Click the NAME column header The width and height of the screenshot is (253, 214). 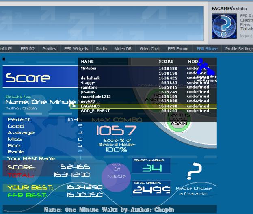pos(87,61)
